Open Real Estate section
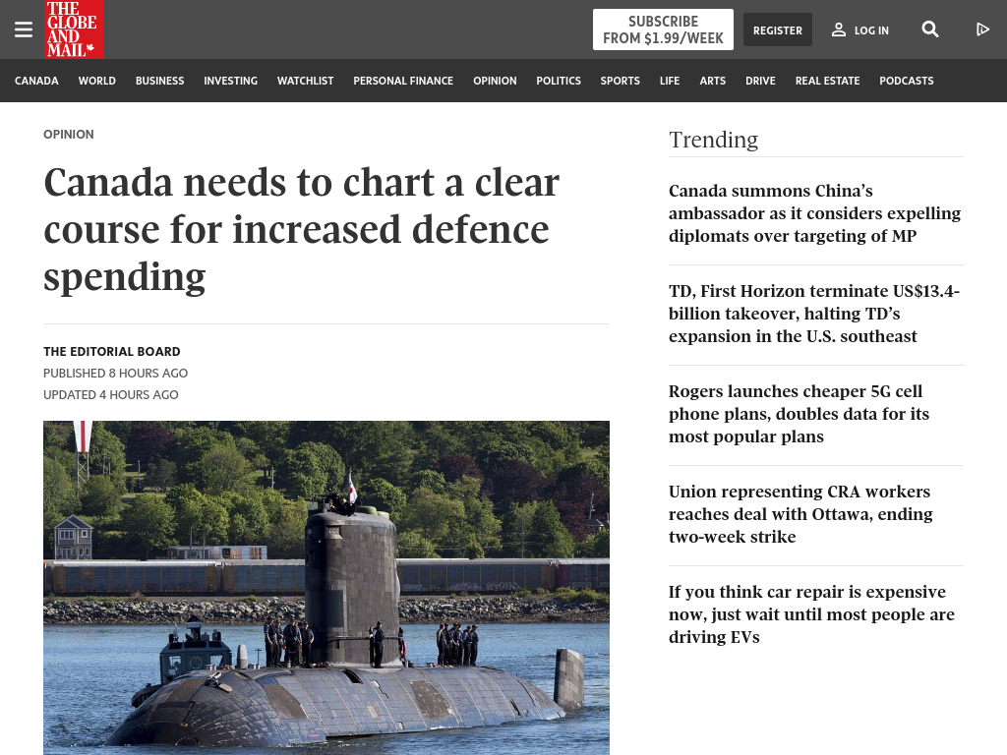Image resolution: width=1007 pixels, height=755 pixels. pos(827,81)
